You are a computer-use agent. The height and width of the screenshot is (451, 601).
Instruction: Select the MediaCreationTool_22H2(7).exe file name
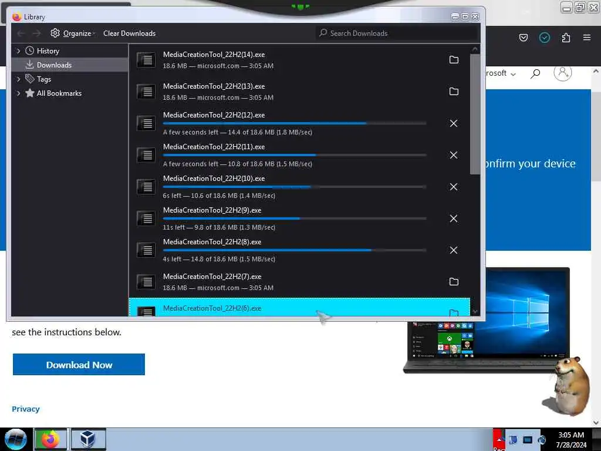(212, 277)
